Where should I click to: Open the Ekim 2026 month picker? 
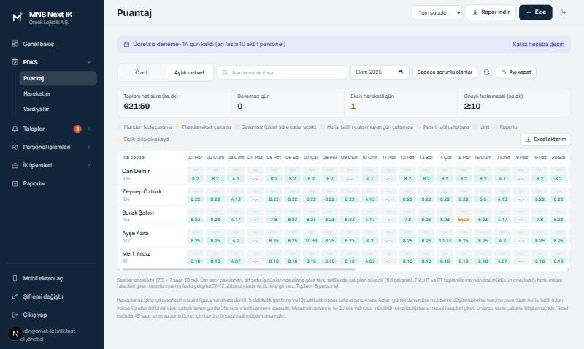click(380, 72)
